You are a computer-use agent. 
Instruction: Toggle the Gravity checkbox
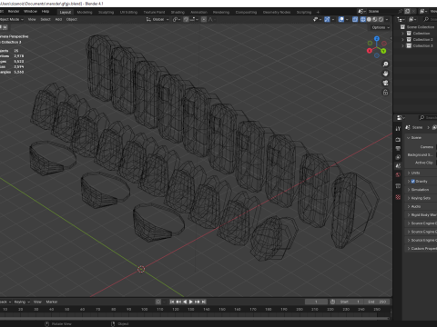coord(413,182)
